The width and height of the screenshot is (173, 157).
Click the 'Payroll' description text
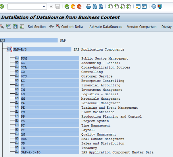pos(88,130)
